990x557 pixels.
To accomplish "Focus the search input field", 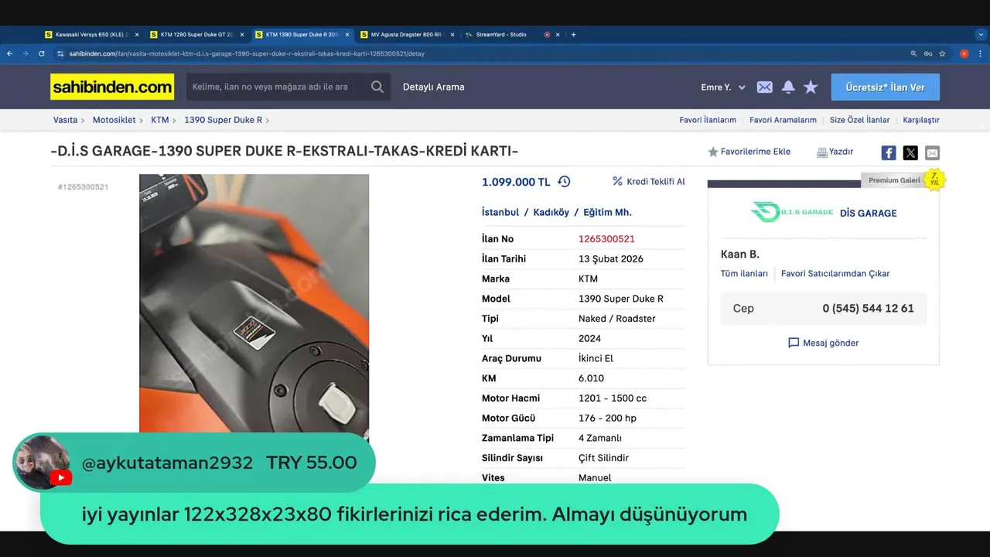I will tap(275, 87).
